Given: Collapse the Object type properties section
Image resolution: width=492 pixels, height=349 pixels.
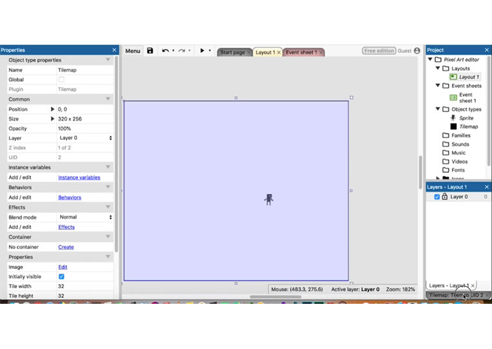Looking at the screenshot, I should 108,59.
